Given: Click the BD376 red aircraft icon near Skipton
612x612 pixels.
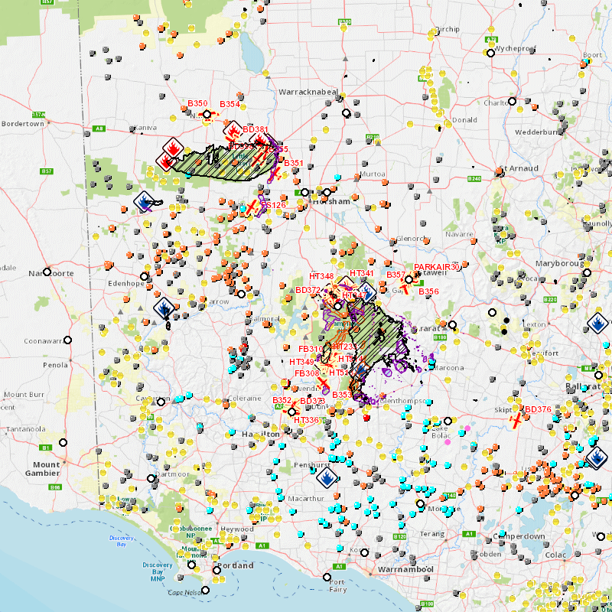Looking at the screenshot, I should pyautogui.click(x=517, y=419).
